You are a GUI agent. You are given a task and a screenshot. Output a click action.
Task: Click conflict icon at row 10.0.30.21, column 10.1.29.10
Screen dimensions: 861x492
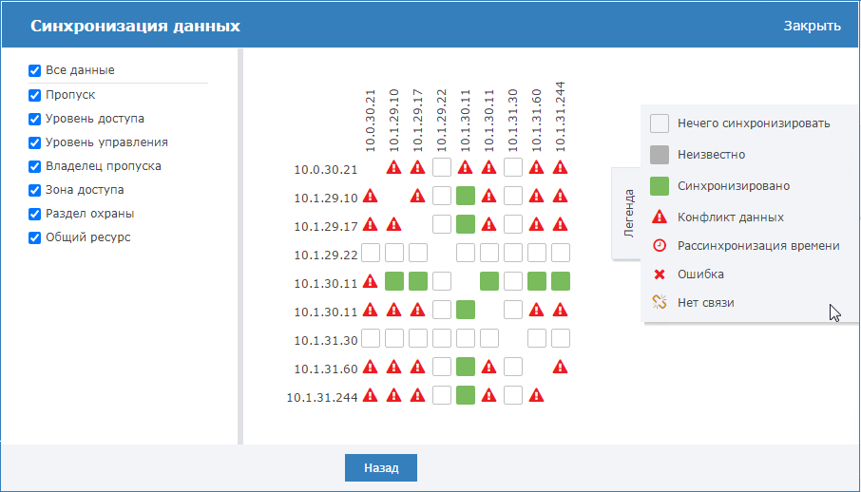coord(393,167)
